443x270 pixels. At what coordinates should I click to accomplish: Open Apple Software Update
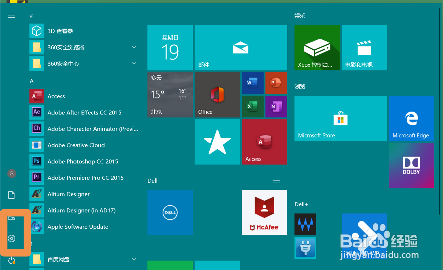[x=84, y=227]
